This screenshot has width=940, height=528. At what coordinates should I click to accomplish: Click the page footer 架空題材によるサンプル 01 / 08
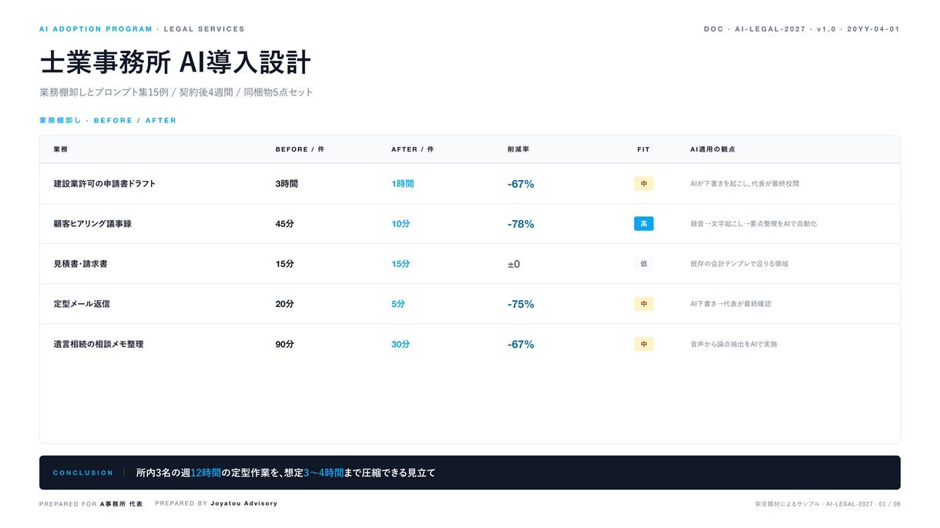click(828, 504)
